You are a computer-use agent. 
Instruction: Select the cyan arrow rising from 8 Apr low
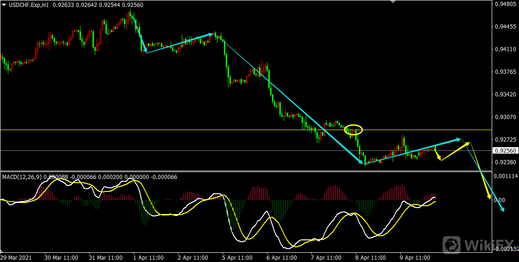pos(412,151)
